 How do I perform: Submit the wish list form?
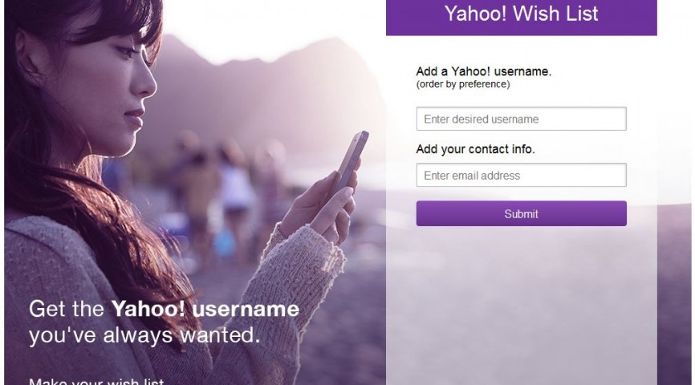click(x=522, y=213)
